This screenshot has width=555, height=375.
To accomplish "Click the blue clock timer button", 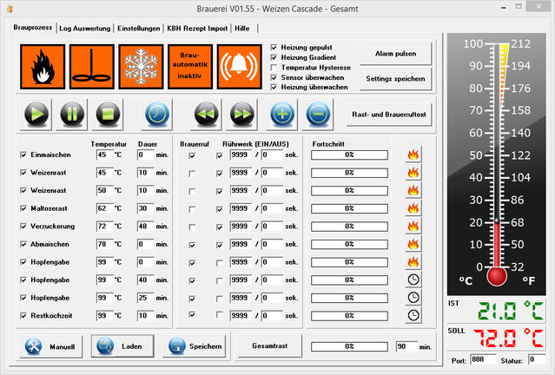I will click(157, 115).
